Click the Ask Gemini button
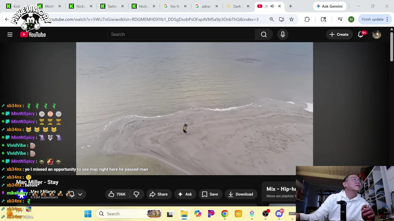Screen dimensions: 394x221 tap(329, 6)
